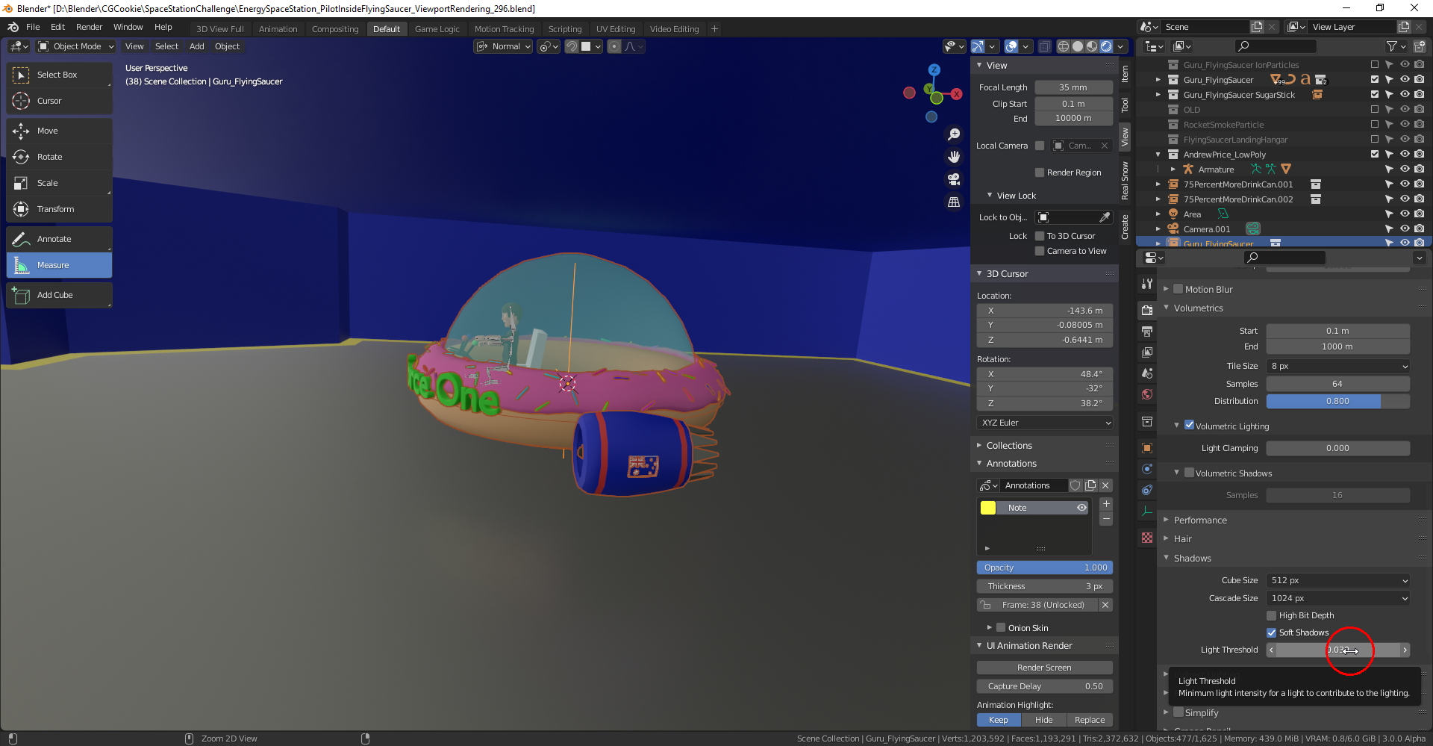The image size is (1433, 746).
Task: Open the View Layer properties tab
Action: pyautogui.click(x=1147, y=352)
